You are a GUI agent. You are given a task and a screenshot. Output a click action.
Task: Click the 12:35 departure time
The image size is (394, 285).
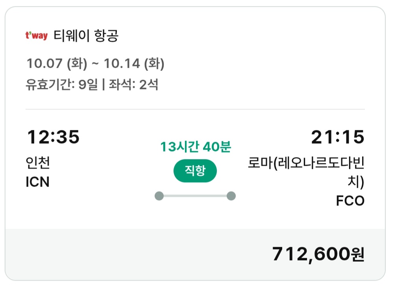53,137
